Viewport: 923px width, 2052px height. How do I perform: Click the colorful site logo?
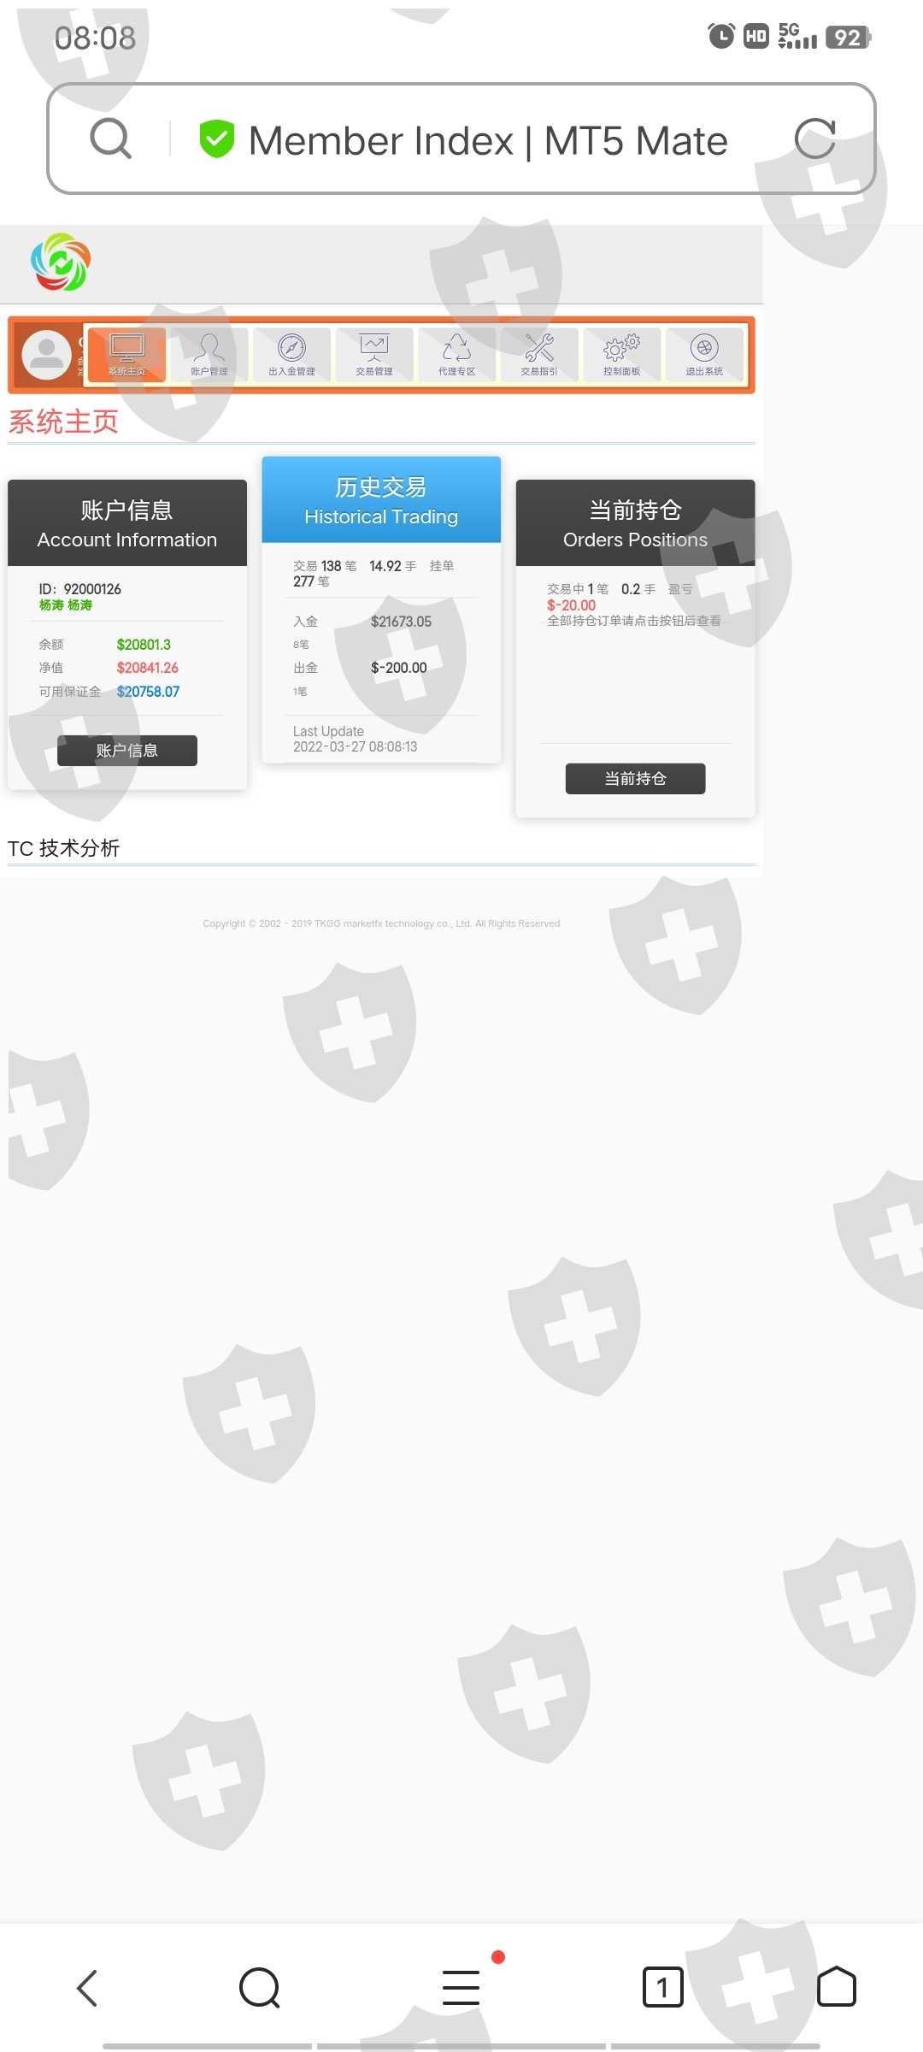click(x=61, y=262)
